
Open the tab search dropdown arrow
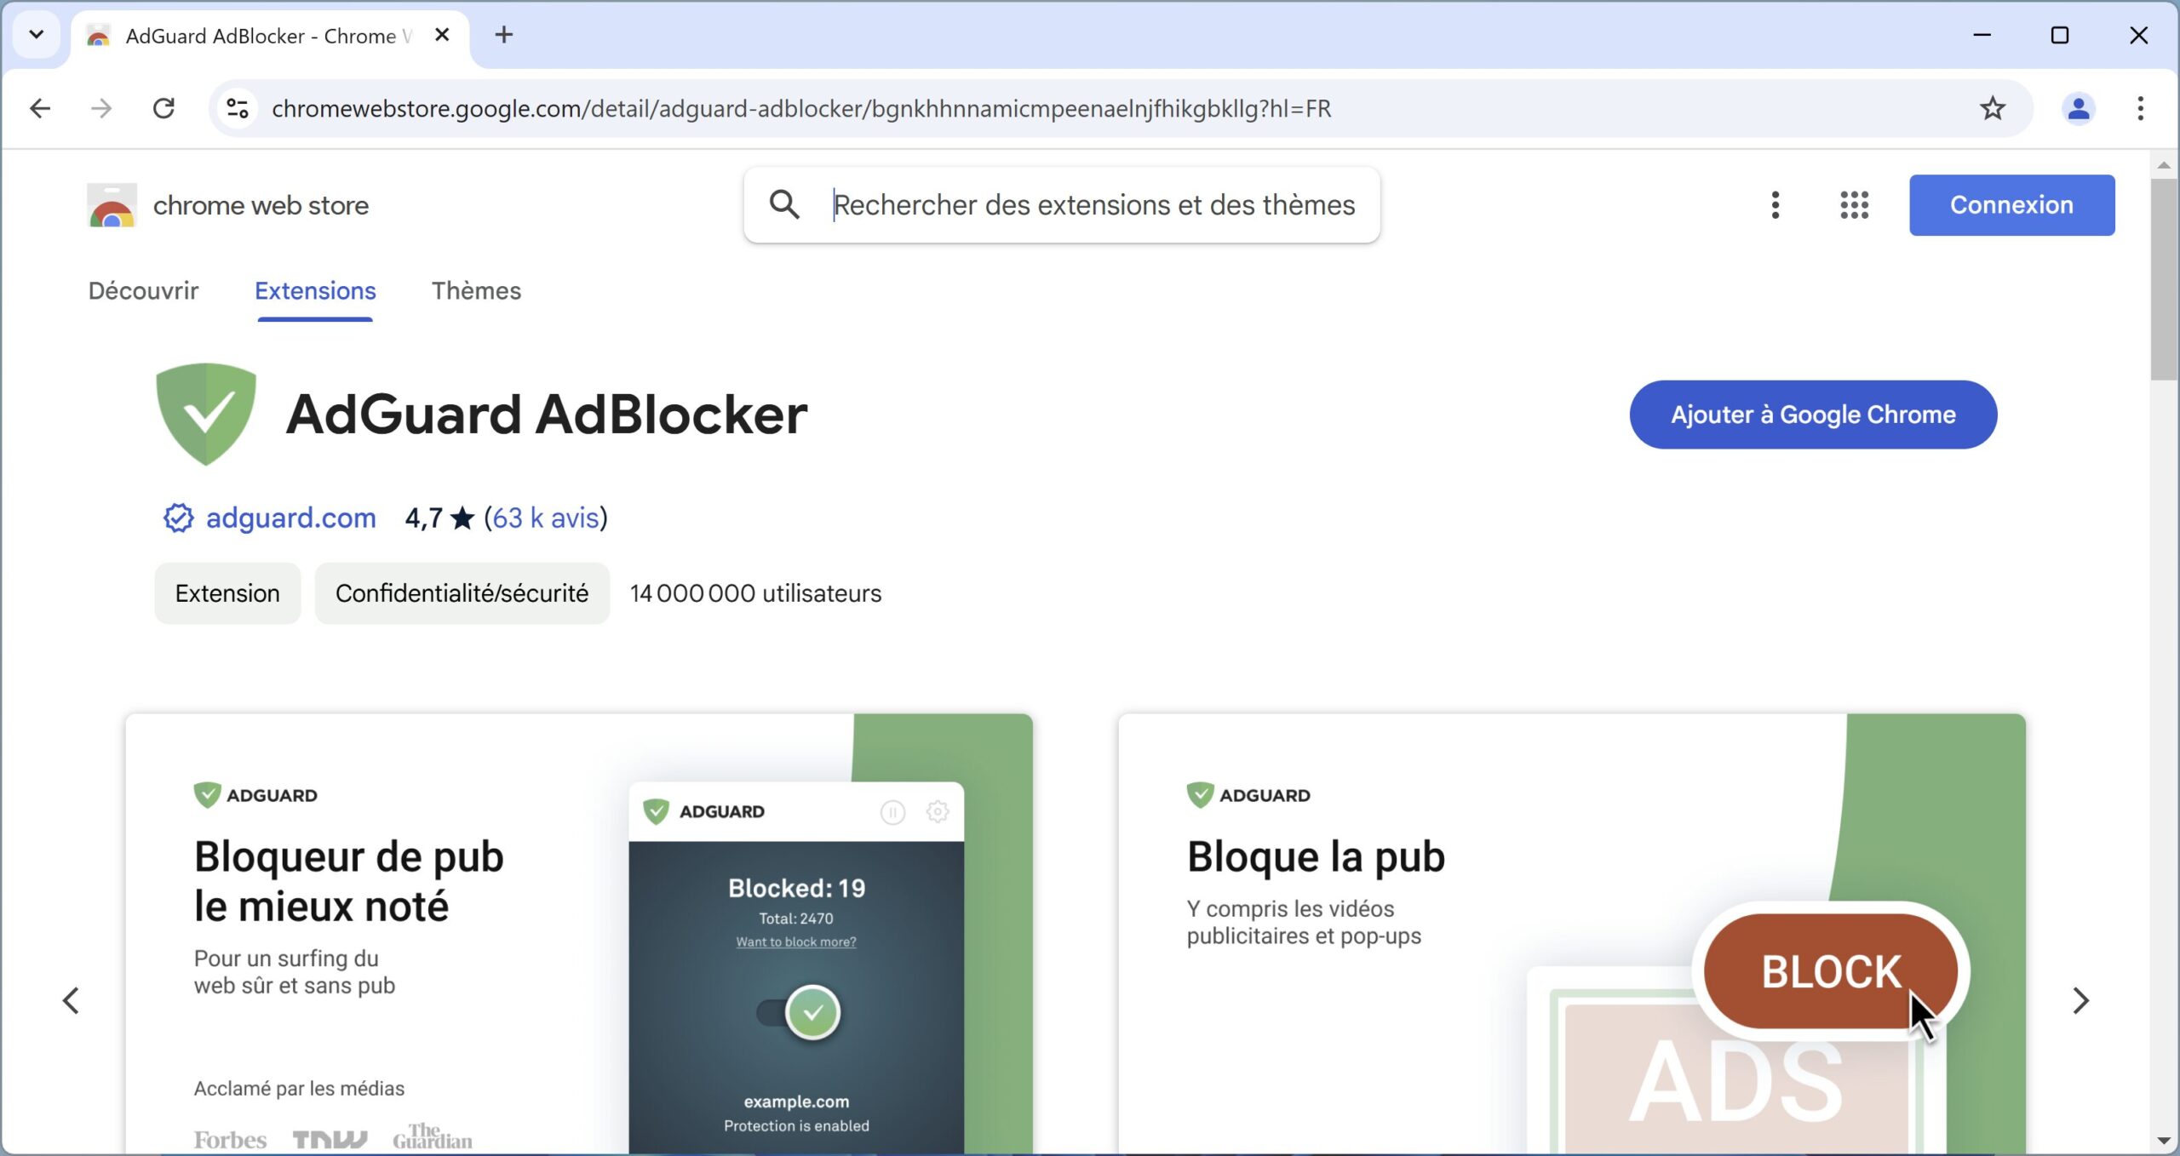pyautogui.click(x=36, y=35)
